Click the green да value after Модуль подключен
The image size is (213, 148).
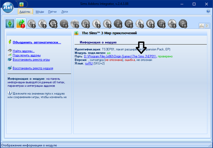click(109, 53)
